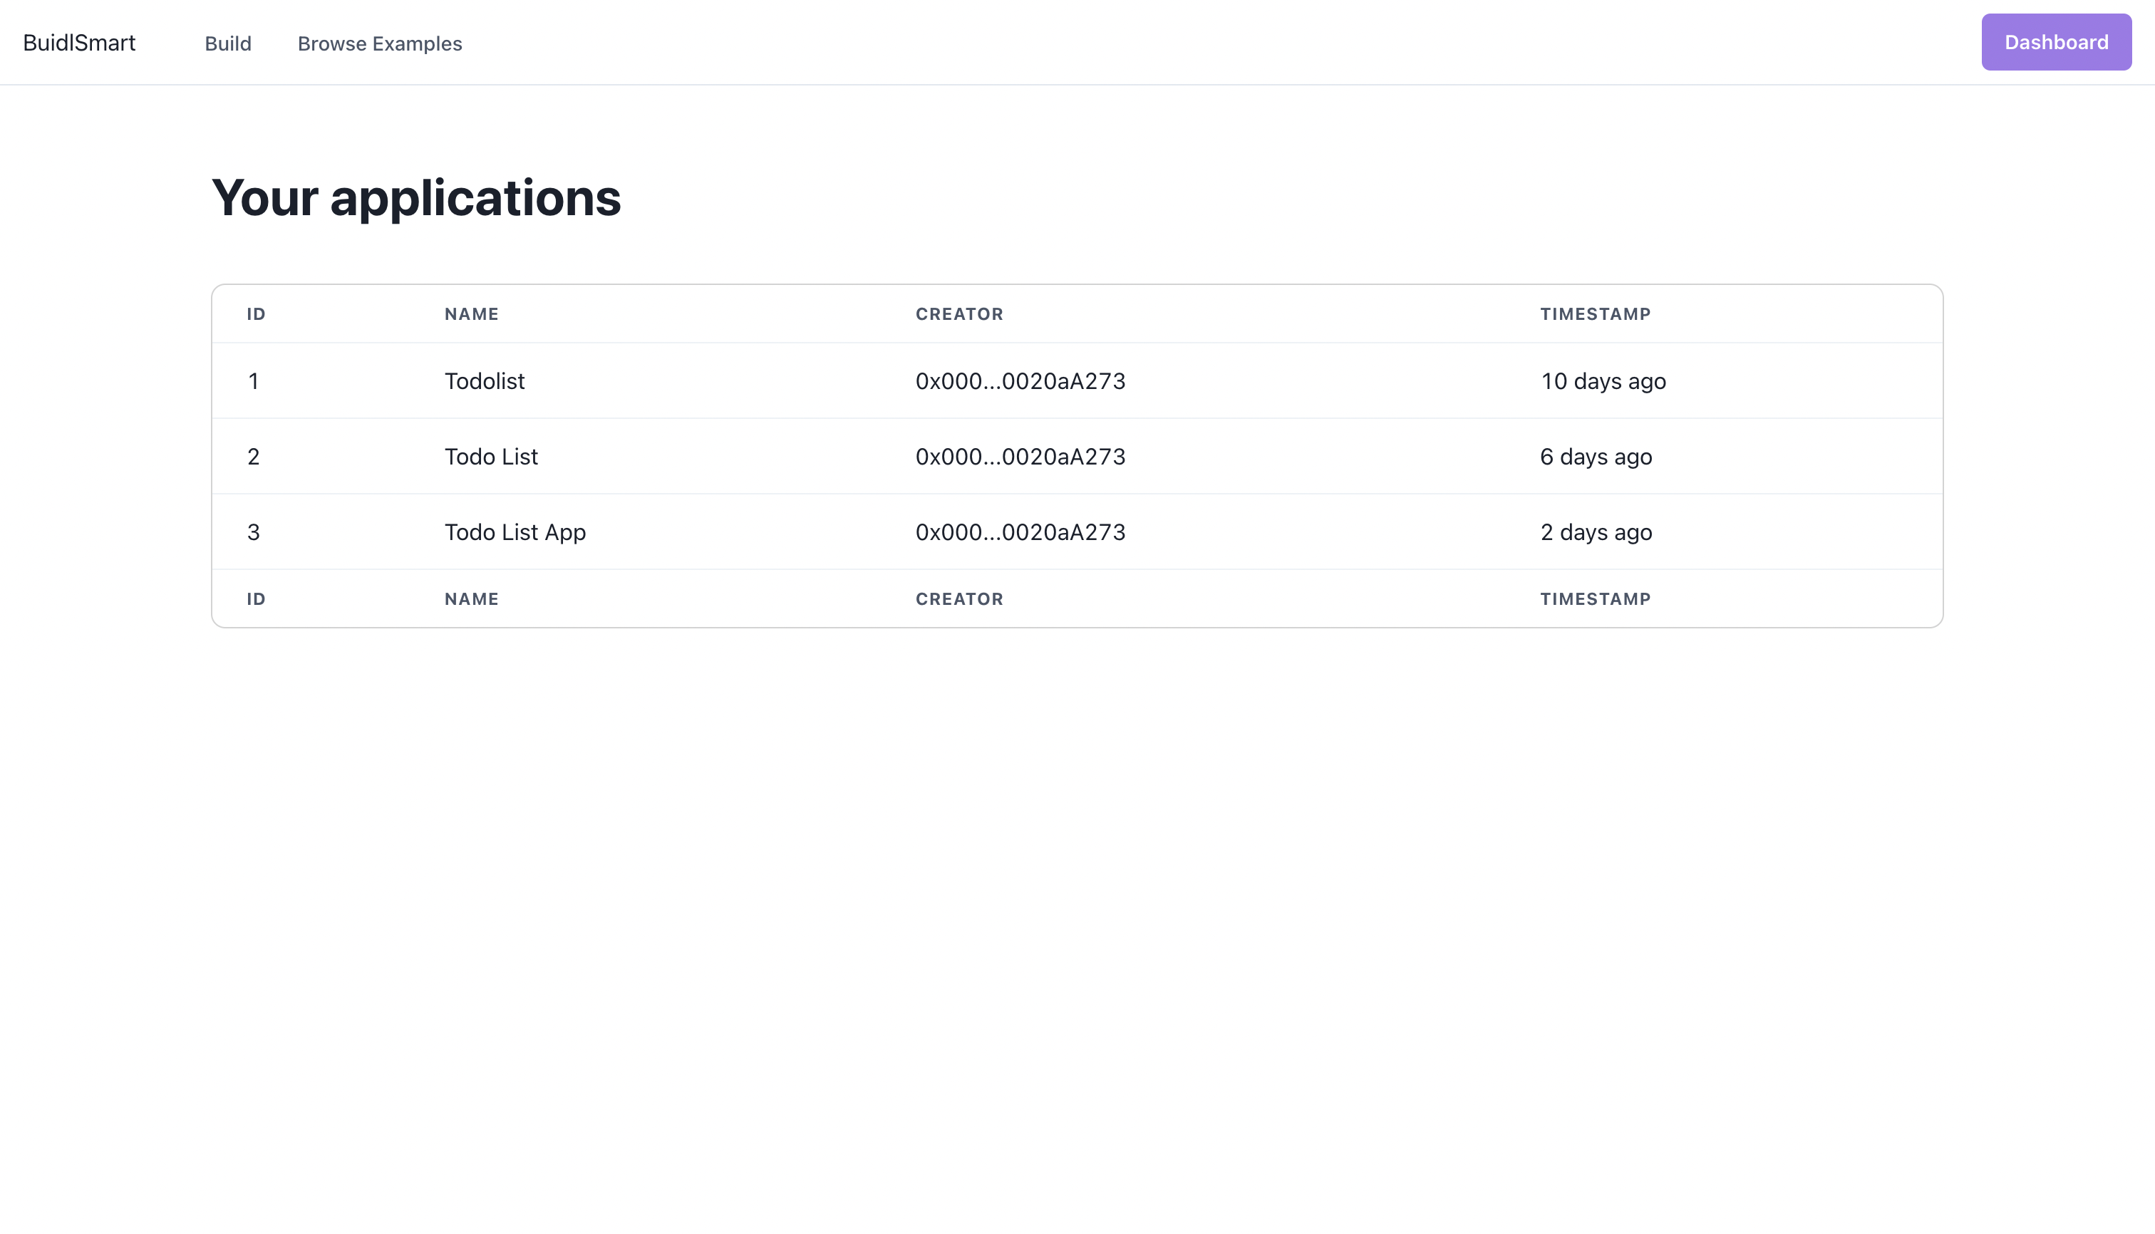The image size is (2155, 1234).
Task: Click the BuidlSmart logo link
Action: point(79,43)
